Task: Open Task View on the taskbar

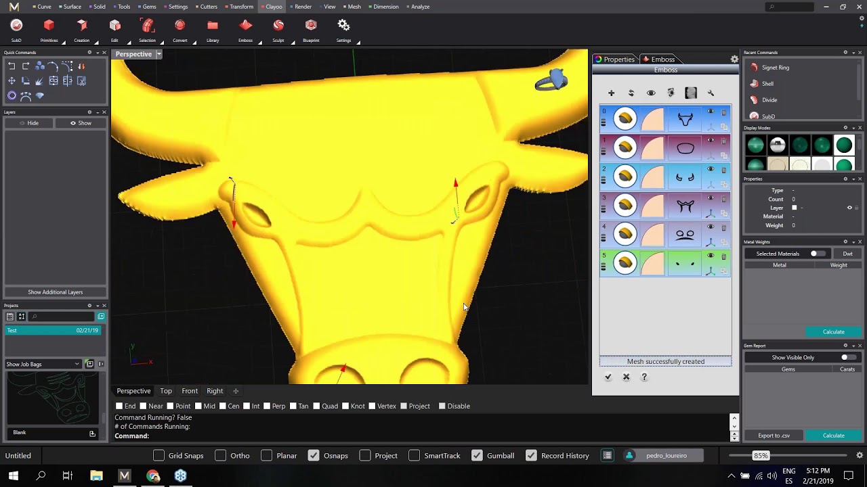Action: click(68, 476)
